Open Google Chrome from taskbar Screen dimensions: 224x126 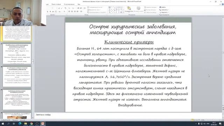click(x=31, y=124)
